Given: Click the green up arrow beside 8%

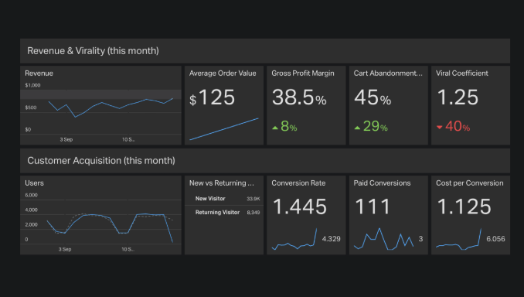Looking at the screenshot, I should [275, 128].
